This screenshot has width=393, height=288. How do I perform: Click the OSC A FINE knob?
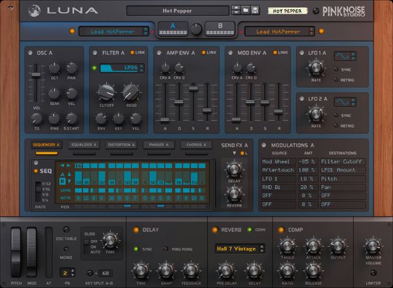pos(54,119)
